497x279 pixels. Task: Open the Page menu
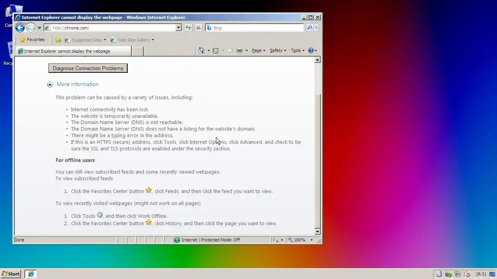(x=259, y=50)
